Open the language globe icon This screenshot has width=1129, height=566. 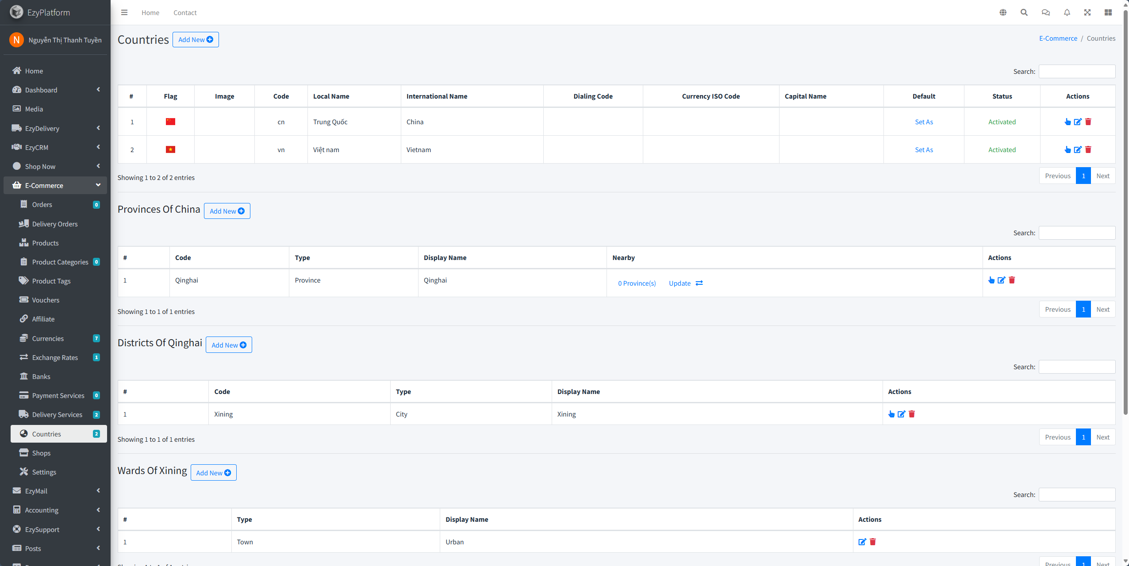click(1003, 12)
